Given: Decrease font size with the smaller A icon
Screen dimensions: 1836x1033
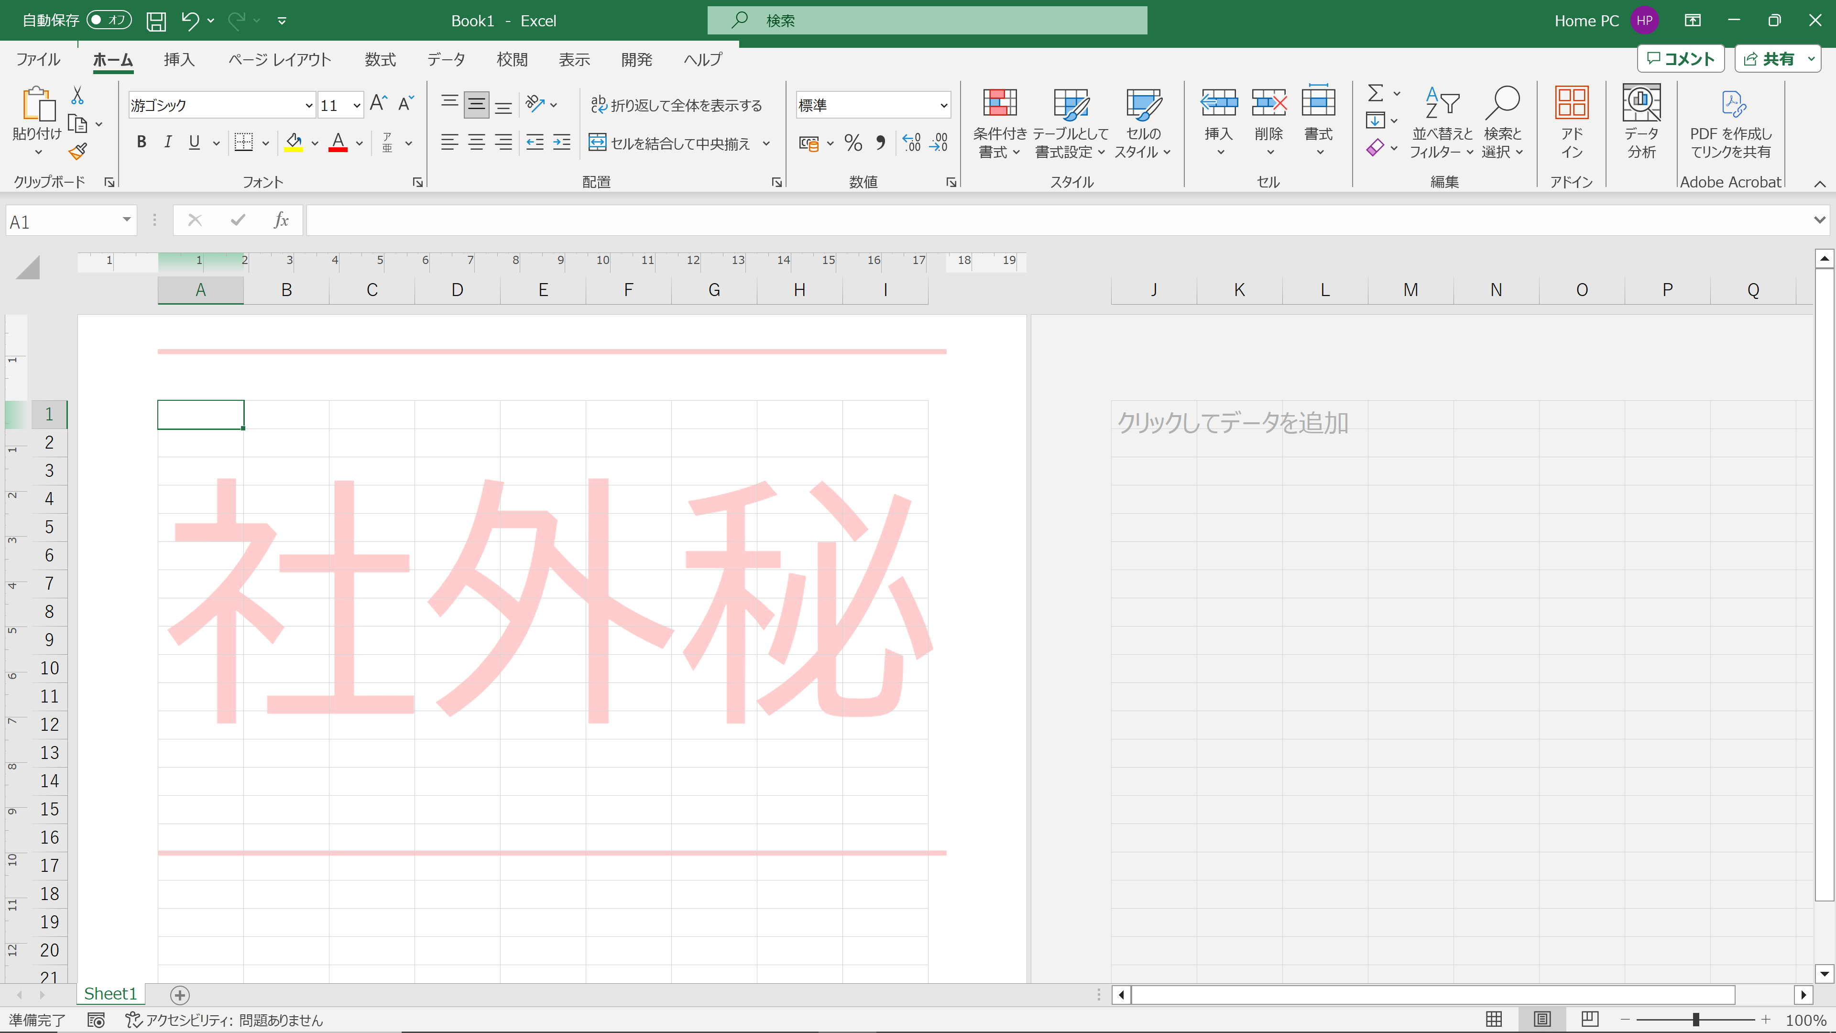Looking at the screenshot, I should tap(405, 104).
